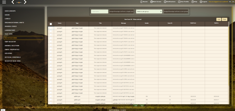Go forward with the right chevron arrow
This screenshot has width=235, height=111.
coord(25,2)
